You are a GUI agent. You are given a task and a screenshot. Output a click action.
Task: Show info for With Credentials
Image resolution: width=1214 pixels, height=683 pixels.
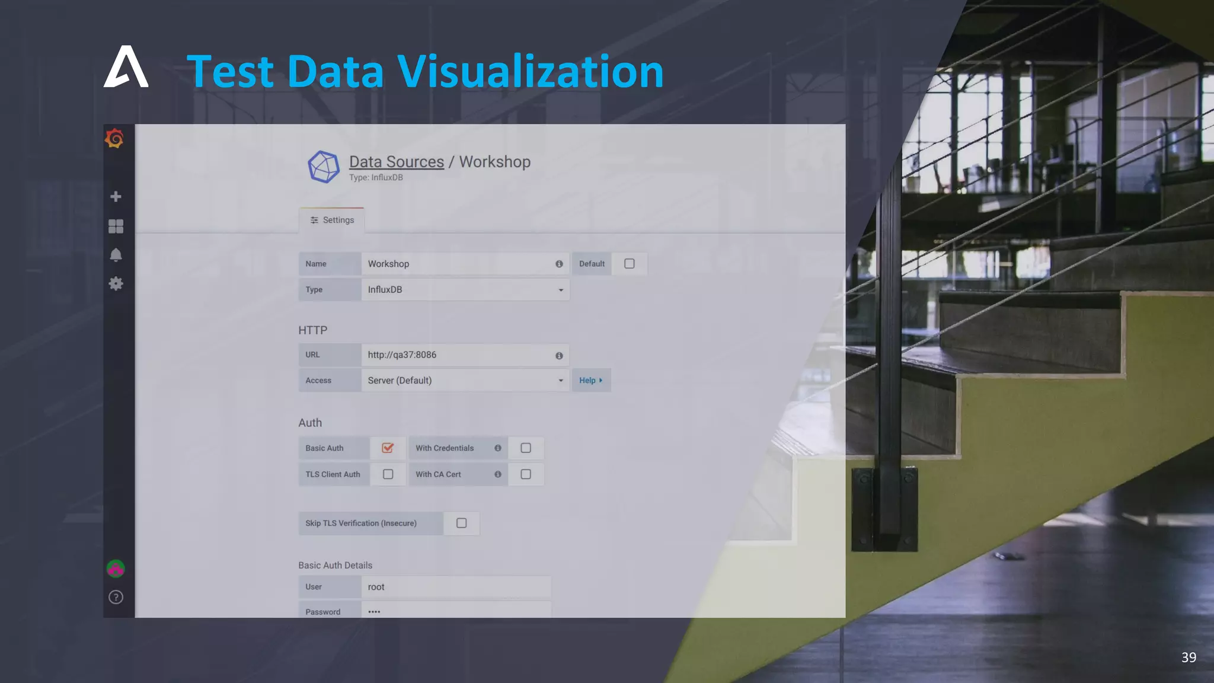tap(498, 448)
